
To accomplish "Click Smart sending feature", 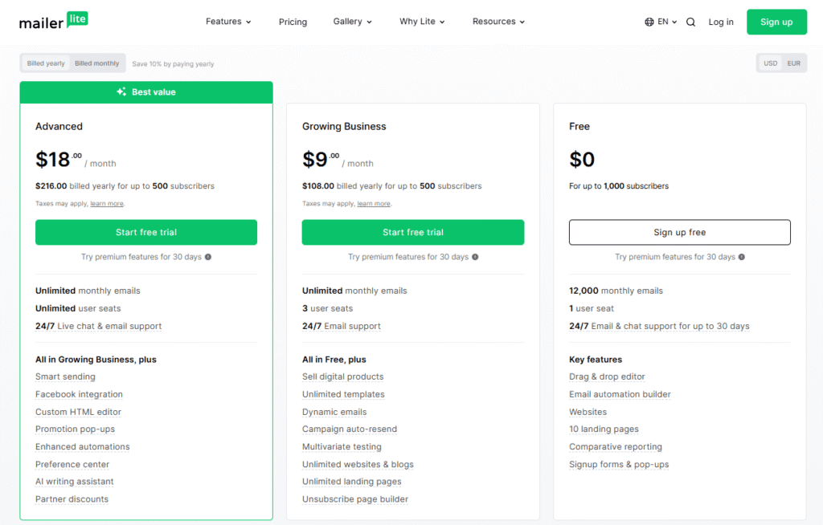I will pyautogui.click(x=65, y=376).
